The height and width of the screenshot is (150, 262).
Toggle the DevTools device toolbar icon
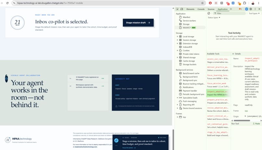tap(182, 9)
